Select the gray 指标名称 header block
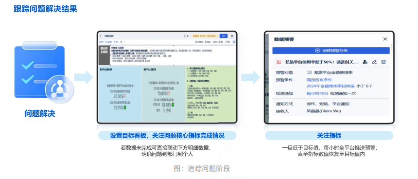This screenshot has height=179, width=418. pyautogui.click(x=104, y=55)
